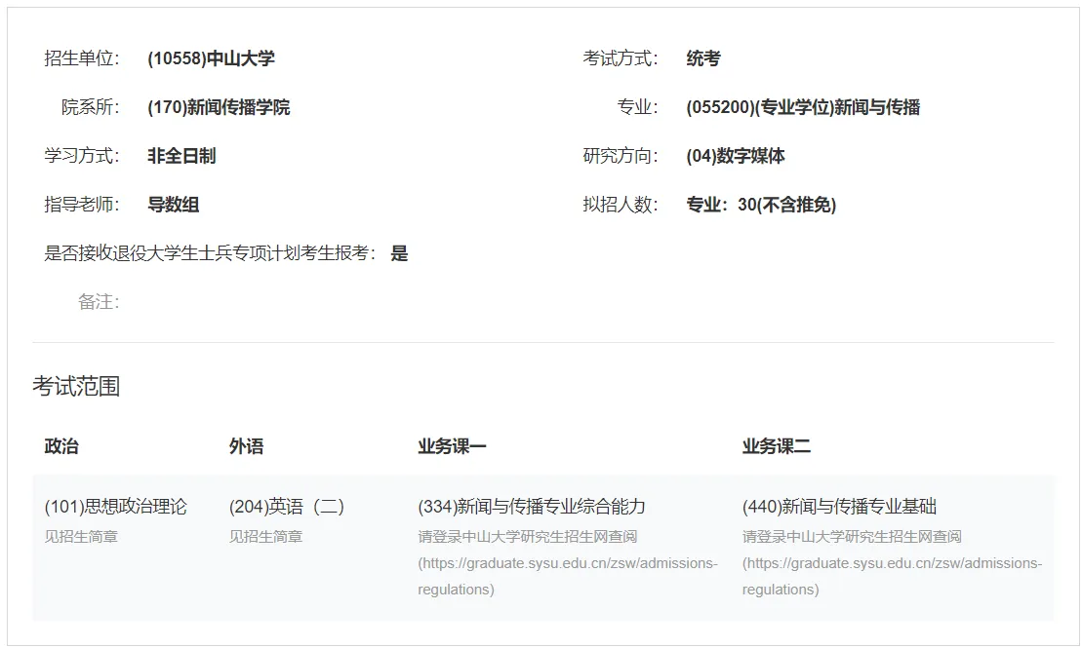
Task: Click the research direction (04)数字媒体
Action: pyautogui.click(x=736, y=156)
